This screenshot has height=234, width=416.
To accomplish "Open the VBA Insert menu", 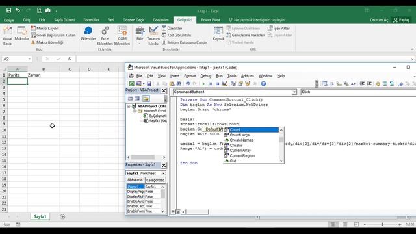I will click(175, 76).
